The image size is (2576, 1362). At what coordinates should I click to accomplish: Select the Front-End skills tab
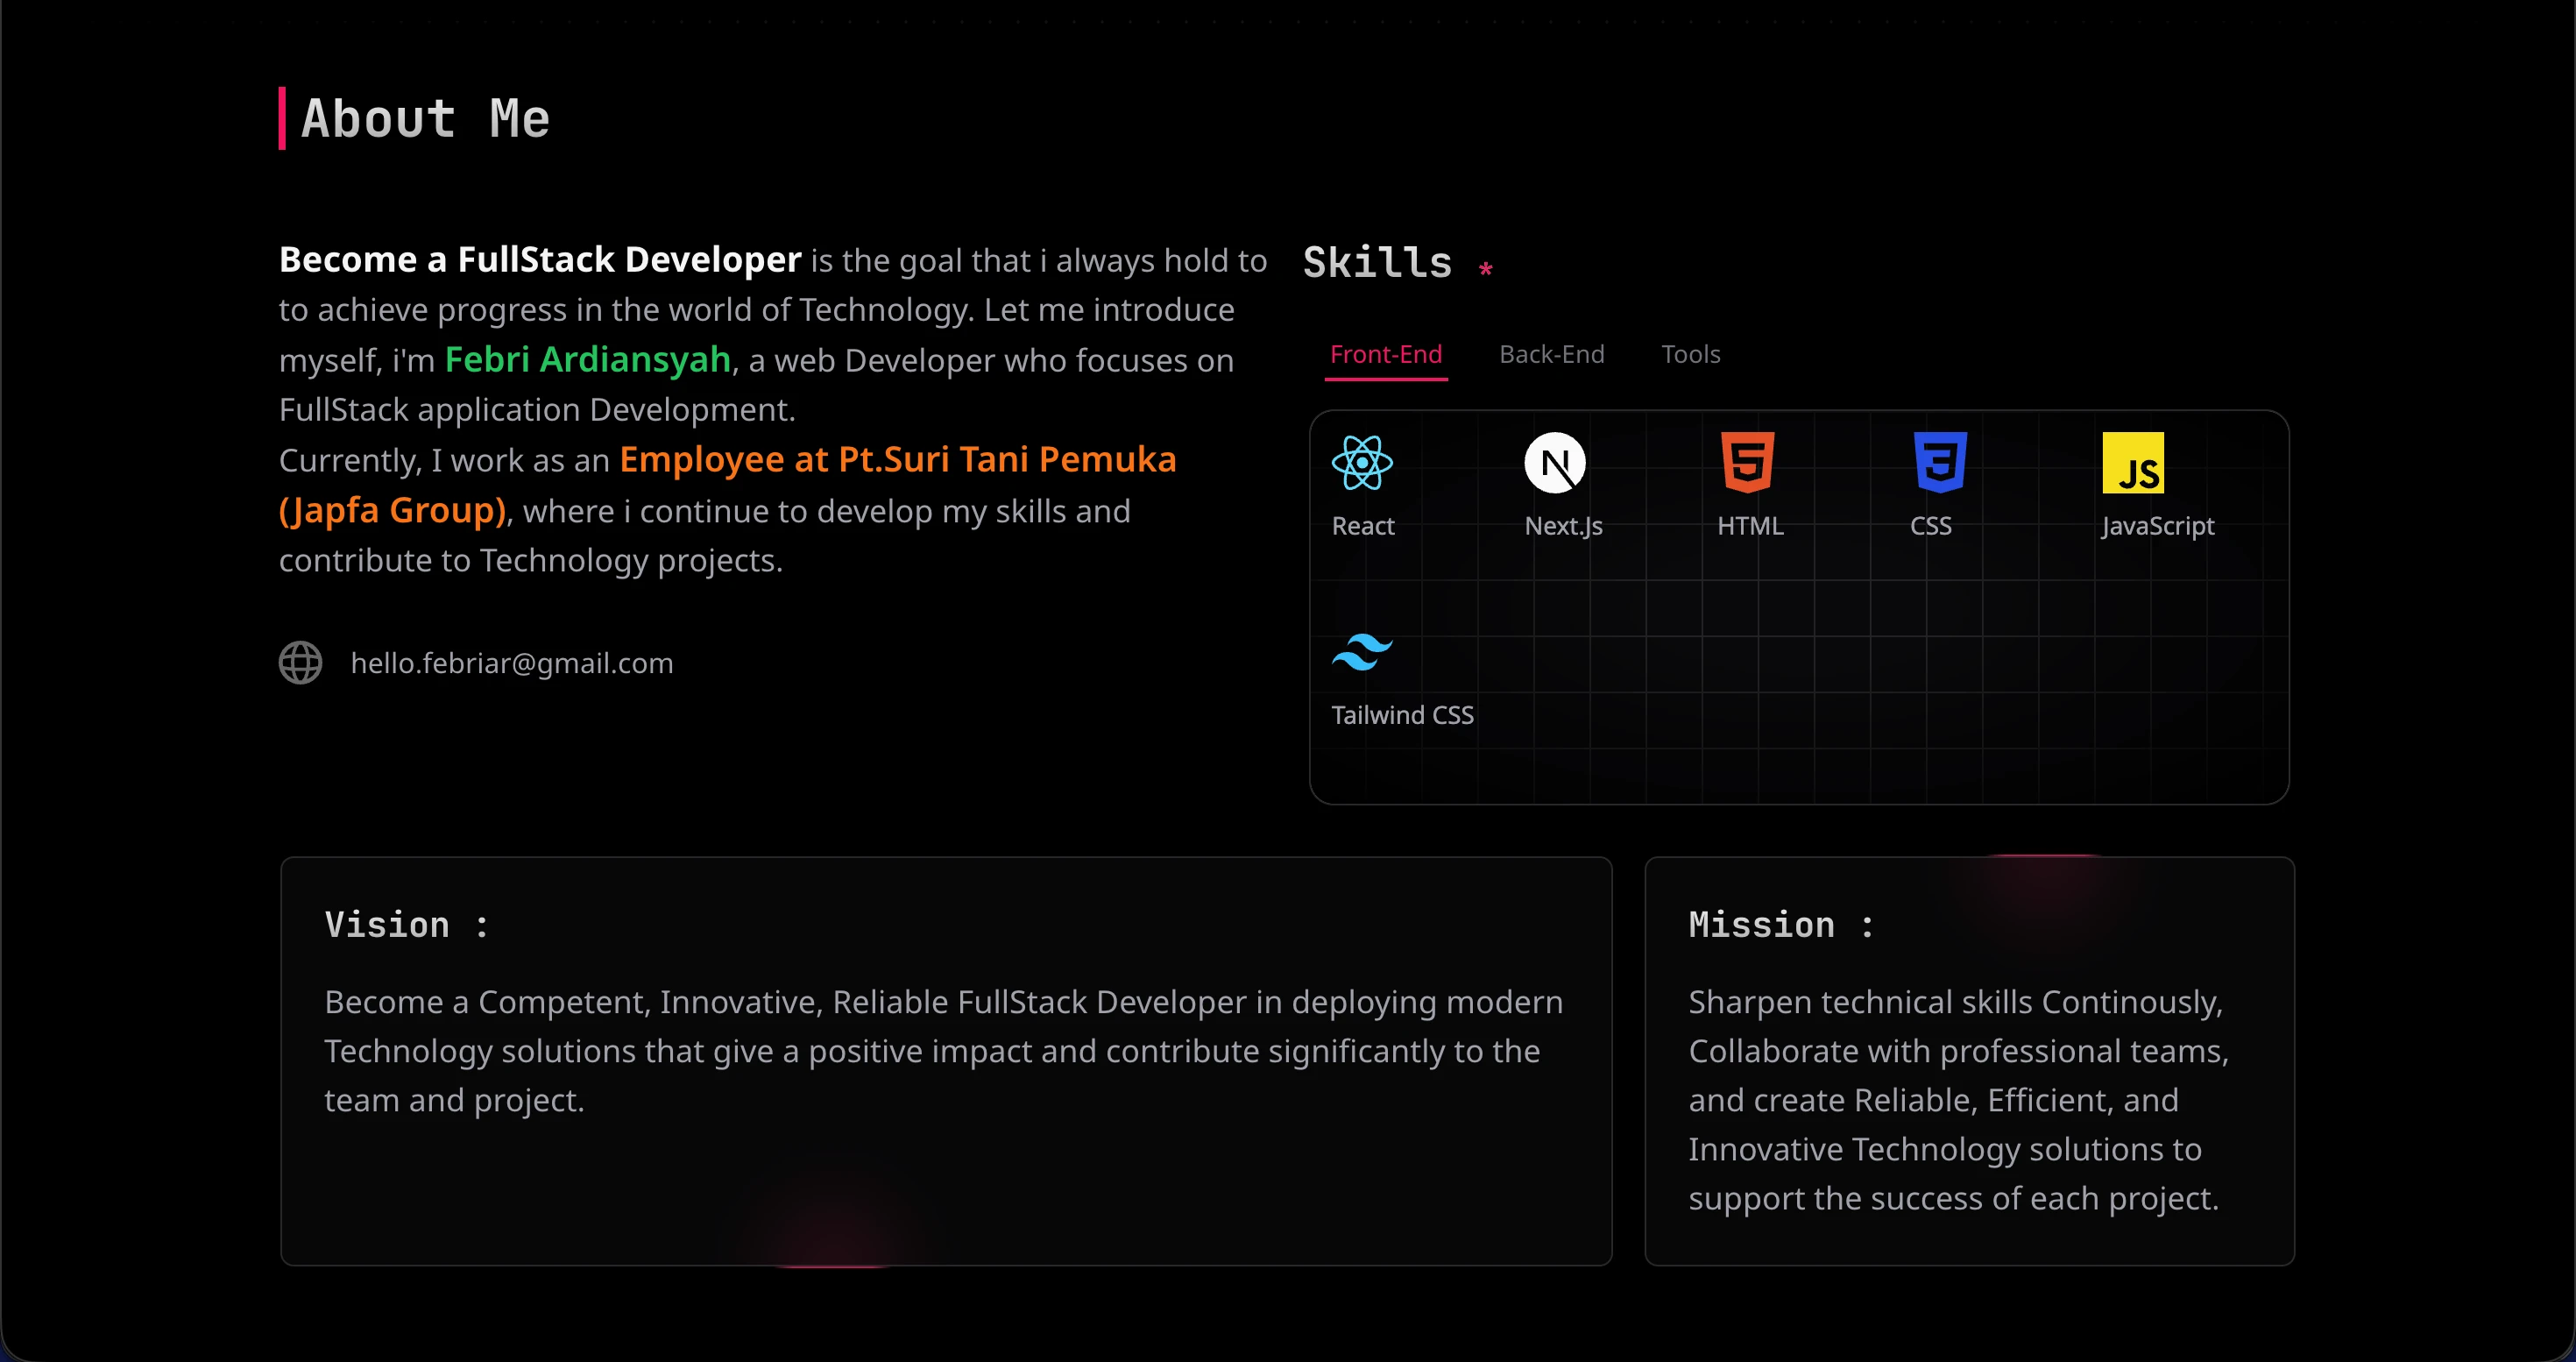[x=1386, y=356]
